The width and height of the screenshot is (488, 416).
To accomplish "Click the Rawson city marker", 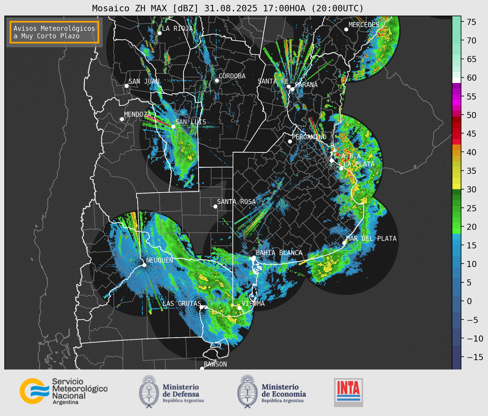I will (202, 369).
